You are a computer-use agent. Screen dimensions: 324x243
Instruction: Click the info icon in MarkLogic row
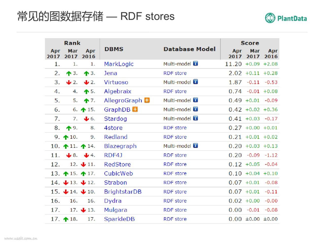(x=195, y=64)
